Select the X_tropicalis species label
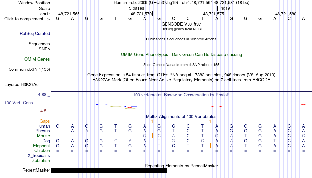The width and height of the screenshot is (312, 178). tap(39, 156)
